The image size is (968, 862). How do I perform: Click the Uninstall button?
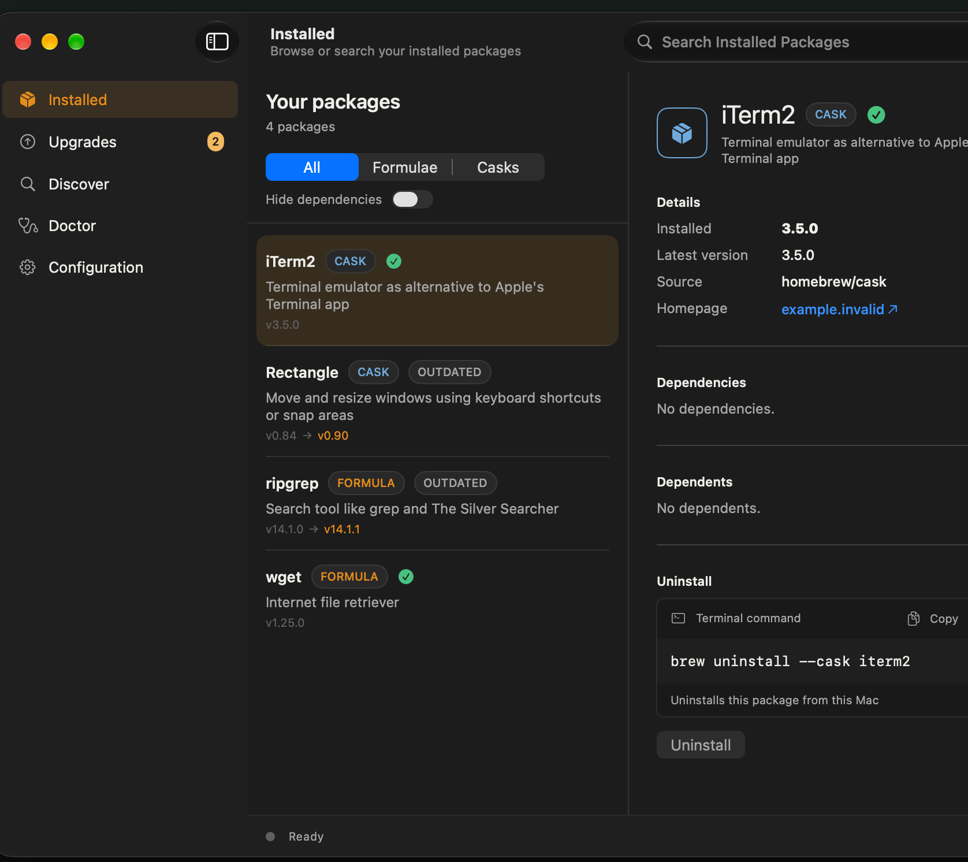(701, 745)
